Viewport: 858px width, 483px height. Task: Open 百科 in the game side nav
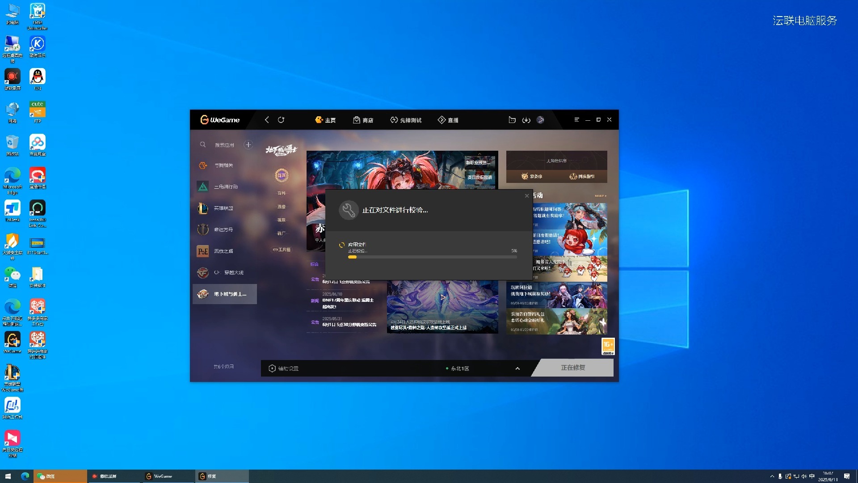point(282,193)
